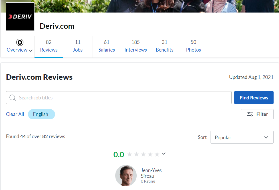
Task: Click the five-star rating row
Action: coord(143,154)
